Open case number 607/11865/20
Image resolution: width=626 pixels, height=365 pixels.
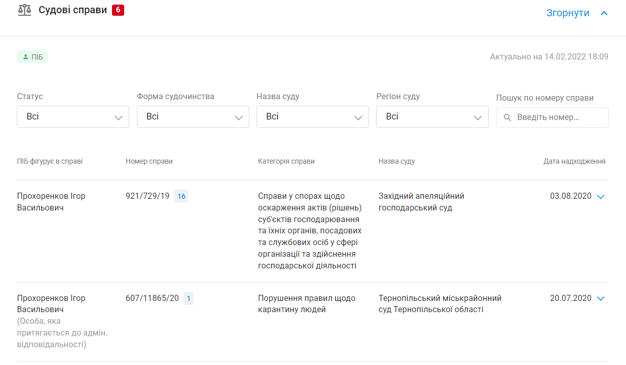pyautogui.click(x=152, y=298)
